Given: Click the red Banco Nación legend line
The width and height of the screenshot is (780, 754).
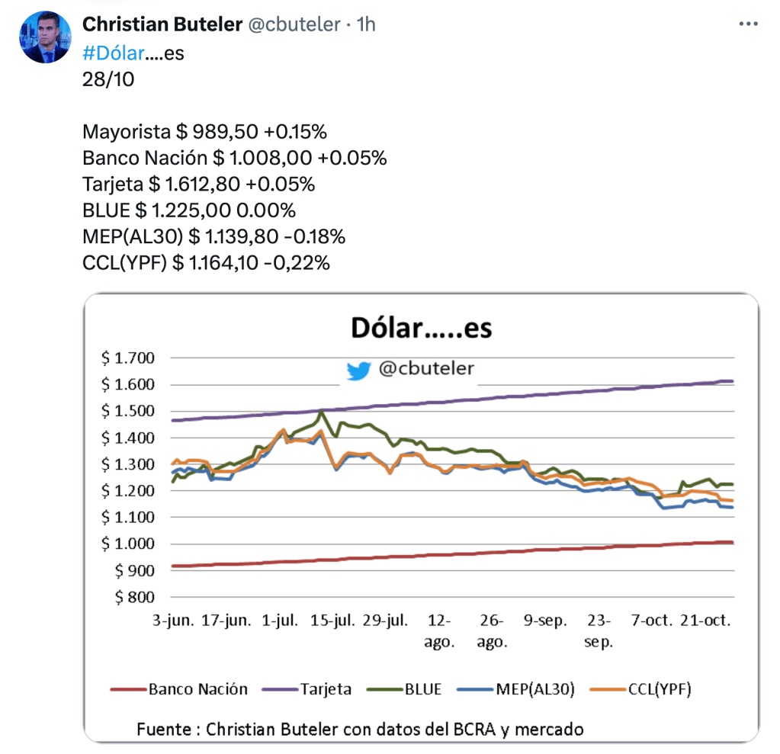Looking at the screenshot, I should pos(127,689).
